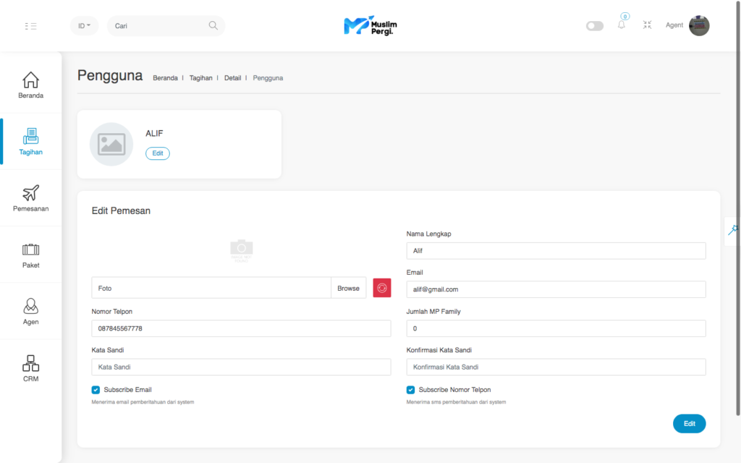Focus the Nama Lengkap input field

556,251
